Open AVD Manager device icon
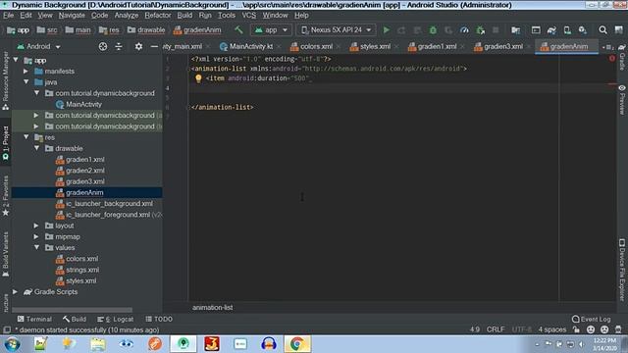This screenshot has height=353, width=628. (567, 30)
